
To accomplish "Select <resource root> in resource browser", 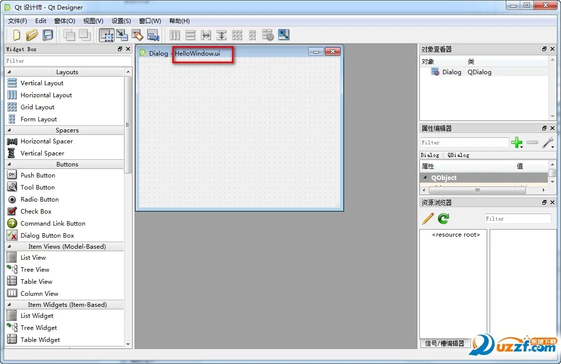I will (x=456, y=235).
